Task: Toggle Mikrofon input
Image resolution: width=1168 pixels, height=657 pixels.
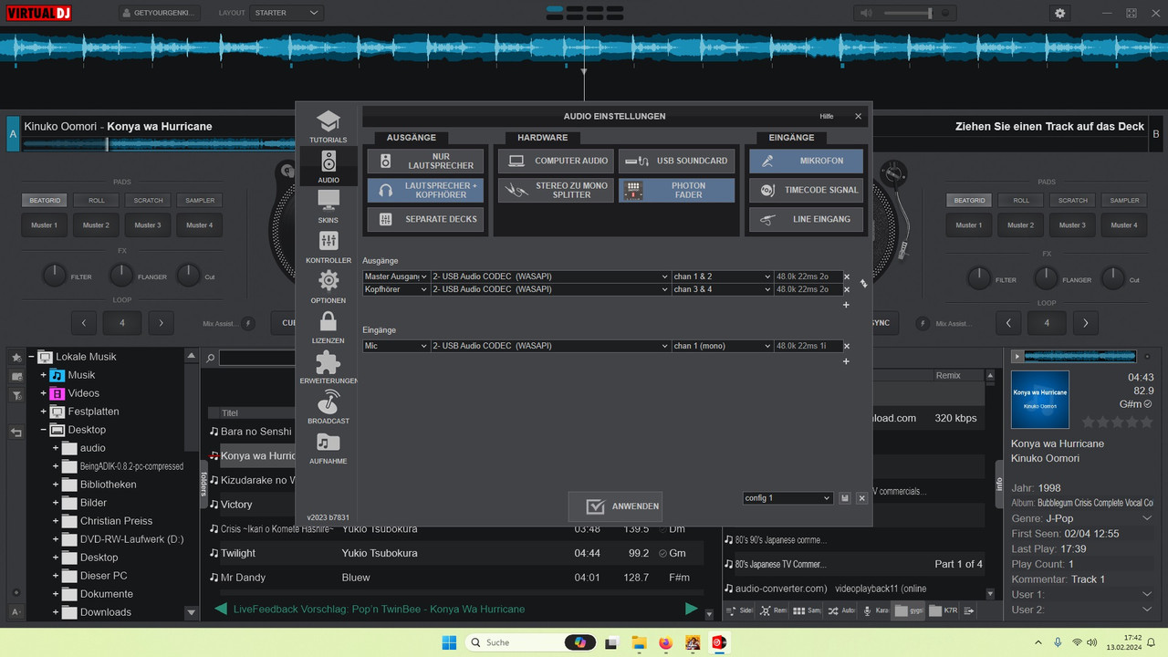Action: (806, 162)
